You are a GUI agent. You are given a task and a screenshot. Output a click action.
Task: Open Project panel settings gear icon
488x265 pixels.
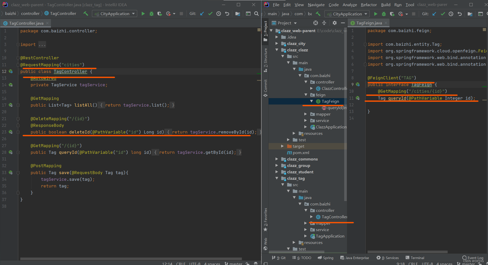point(334,23)
